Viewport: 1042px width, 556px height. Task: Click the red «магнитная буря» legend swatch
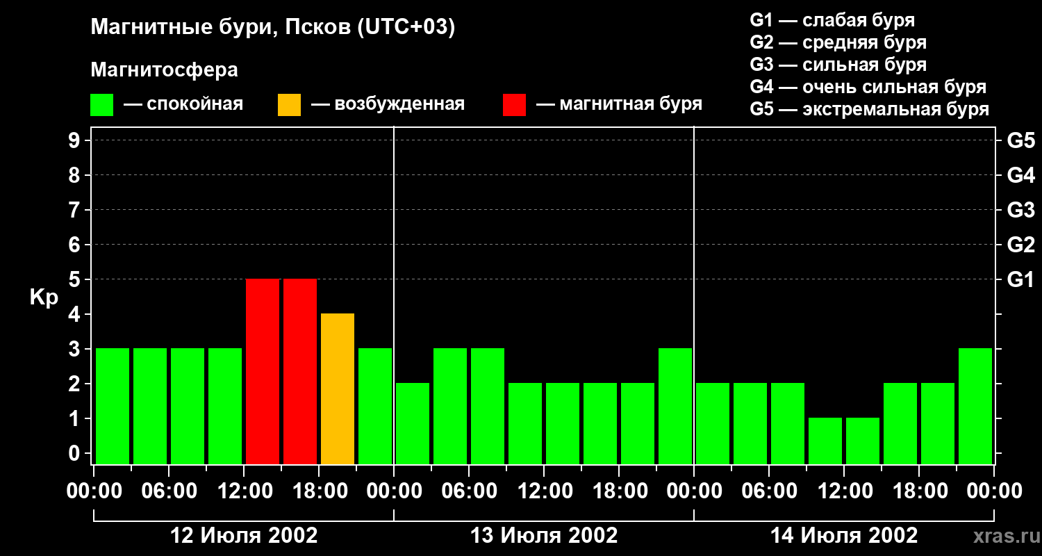point(515,105)
